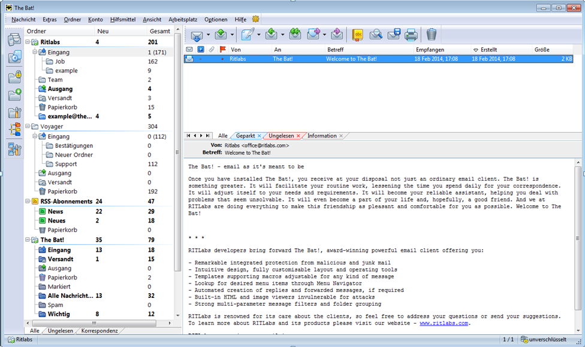This screenshot has width=585, height=347.
Task: Click the get new mail toolbar icon
Action: [197, 35]
